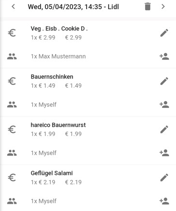Click the people icon beside Max Mustermann
The image size is (176, 211).
tap(12, 56)
